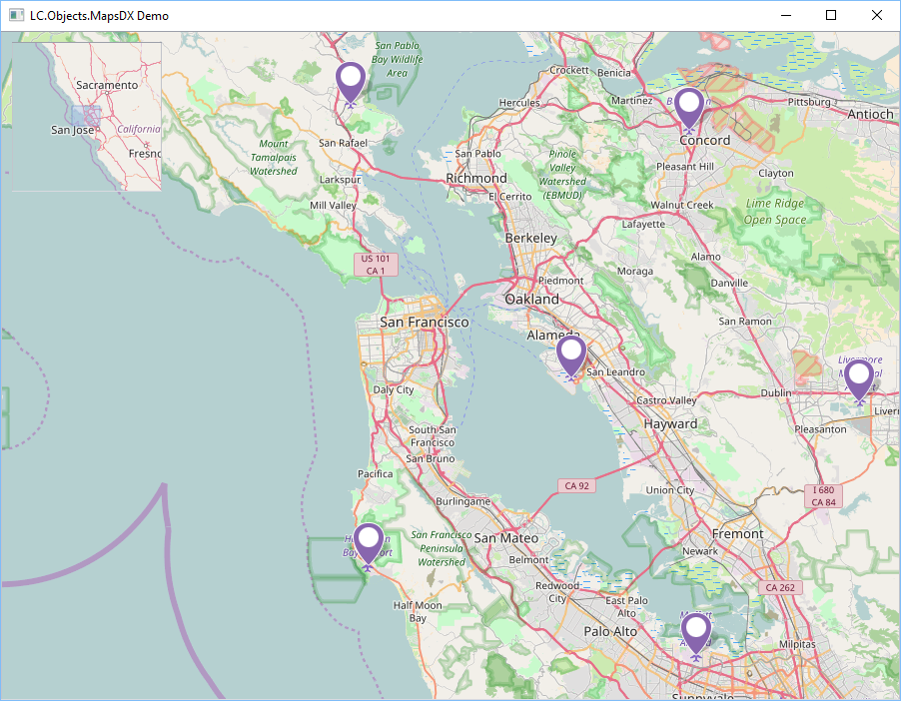Click the Half Moon Bay airport pin
901x701 pixels.
click(369, 543)
